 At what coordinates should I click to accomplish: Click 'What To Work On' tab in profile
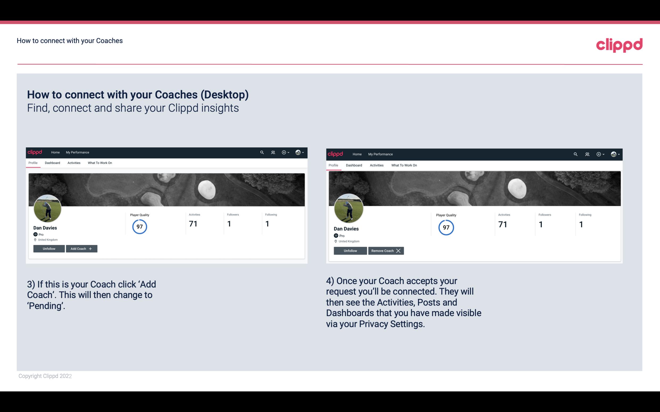coord(99,163)
